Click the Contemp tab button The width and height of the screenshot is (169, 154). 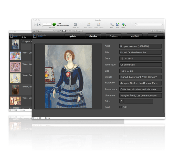pyautogui.click(x=114, y=36)
